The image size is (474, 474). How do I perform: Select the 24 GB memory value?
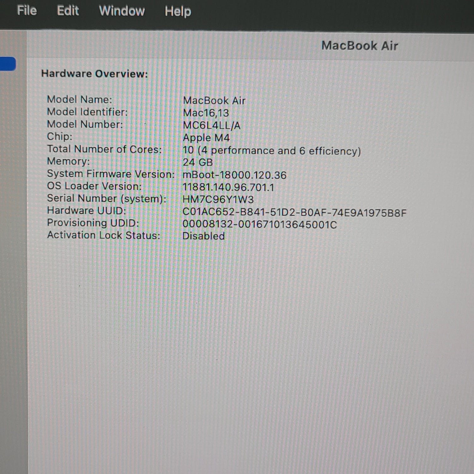coord(198,162)
